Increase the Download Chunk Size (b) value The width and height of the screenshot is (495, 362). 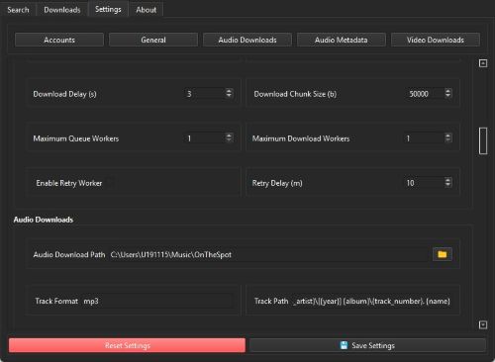click(447, 91)
